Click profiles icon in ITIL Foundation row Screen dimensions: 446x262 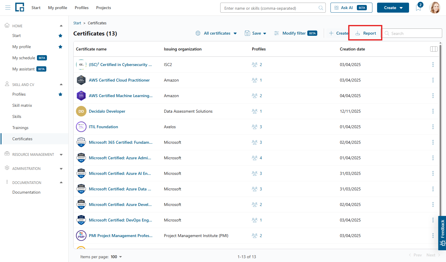point(255,127)
